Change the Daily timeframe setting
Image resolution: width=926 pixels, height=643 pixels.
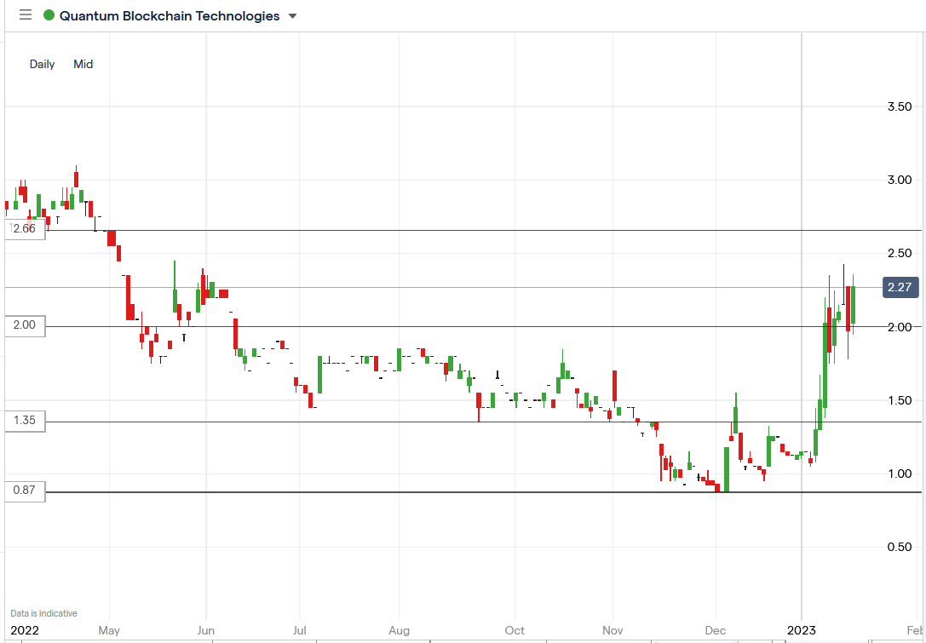[x=42, y=64]
